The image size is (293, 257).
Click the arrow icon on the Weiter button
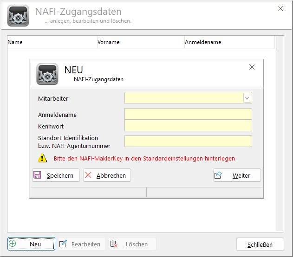(x=218, y=175)
